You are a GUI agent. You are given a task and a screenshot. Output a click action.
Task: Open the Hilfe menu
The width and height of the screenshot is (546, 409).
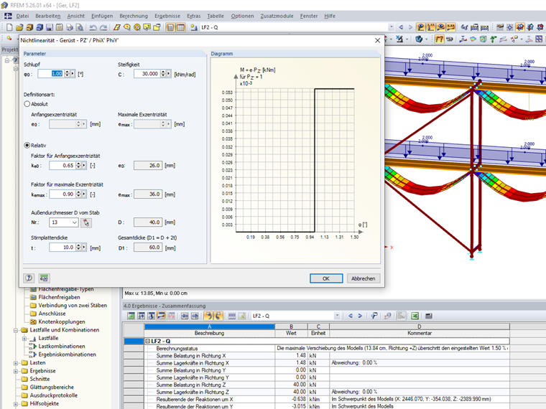(x=330, y=16)
